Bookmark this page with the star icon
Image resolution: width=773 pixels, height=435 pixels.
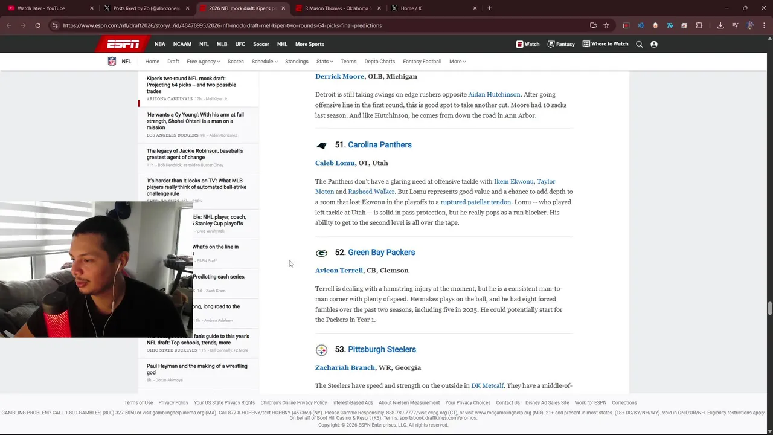(x=606, y=25)
